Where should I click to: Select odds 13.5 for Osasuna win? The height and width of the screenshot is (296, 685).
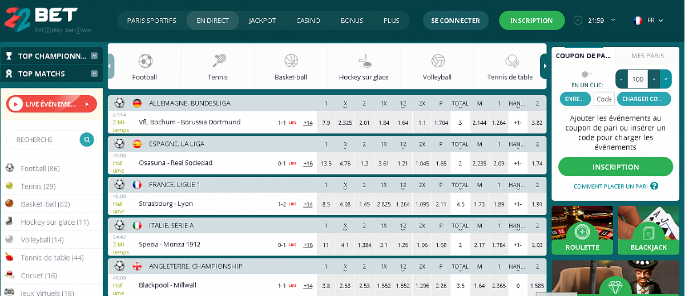(x=326, y=163)
